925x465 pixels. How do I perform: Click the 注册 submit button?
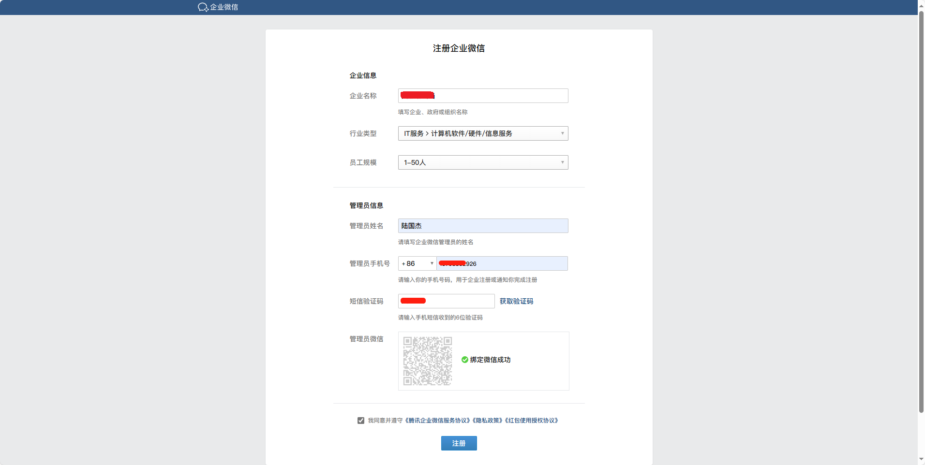pyautogui.click(x=459, y=443)
